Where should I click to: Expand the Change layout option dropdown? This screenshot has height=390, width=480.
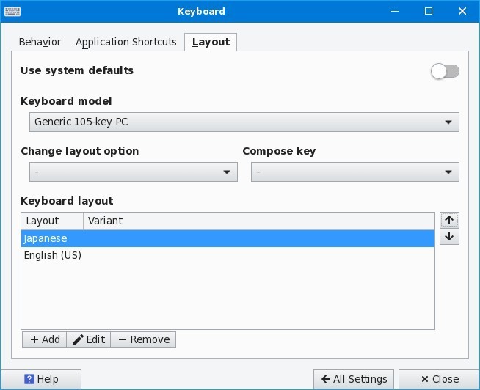tap(133, 172)
